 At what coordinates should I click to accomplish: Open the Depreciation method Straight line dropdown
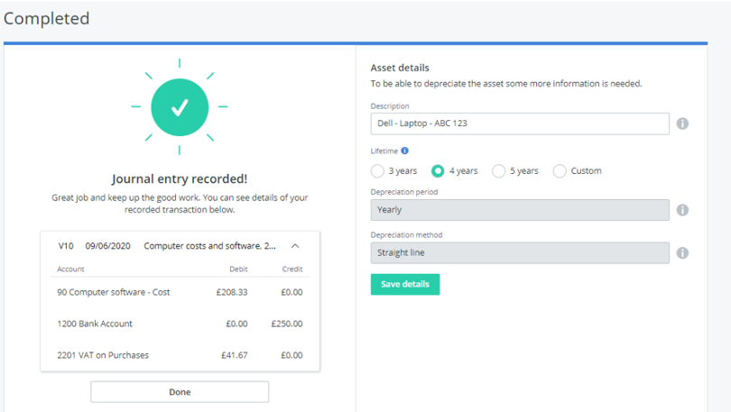(520, 252)
